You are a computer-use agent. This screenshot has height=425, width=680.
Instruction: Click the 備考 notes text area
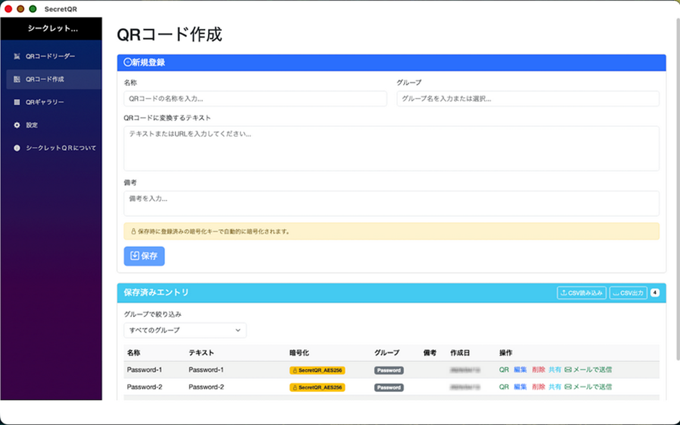click(392, 203)
